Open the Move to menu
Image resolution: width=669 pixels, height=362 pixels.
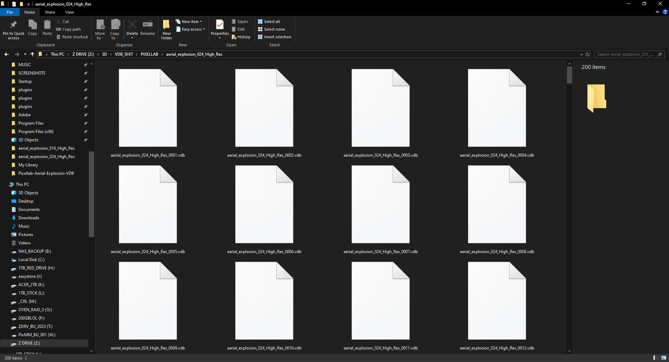pyautogui.click(x=100, y=30)
